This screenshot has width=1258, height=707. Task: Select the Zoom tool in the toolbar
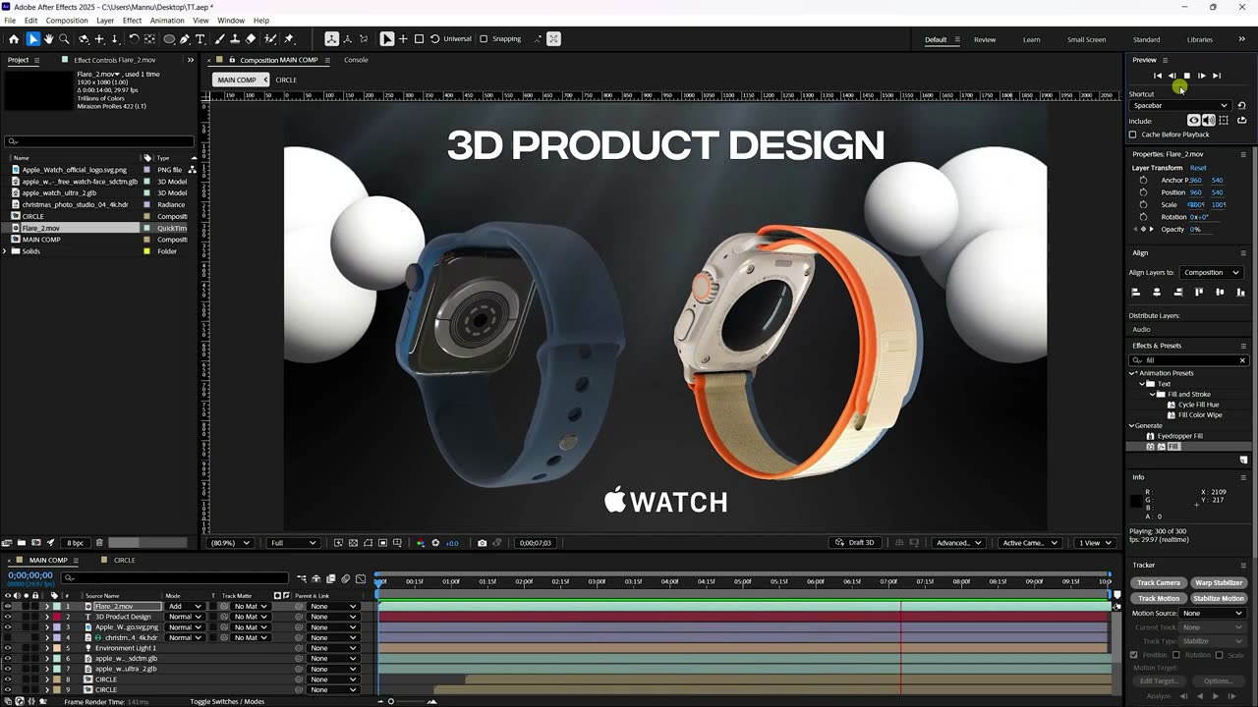[64, 39]
